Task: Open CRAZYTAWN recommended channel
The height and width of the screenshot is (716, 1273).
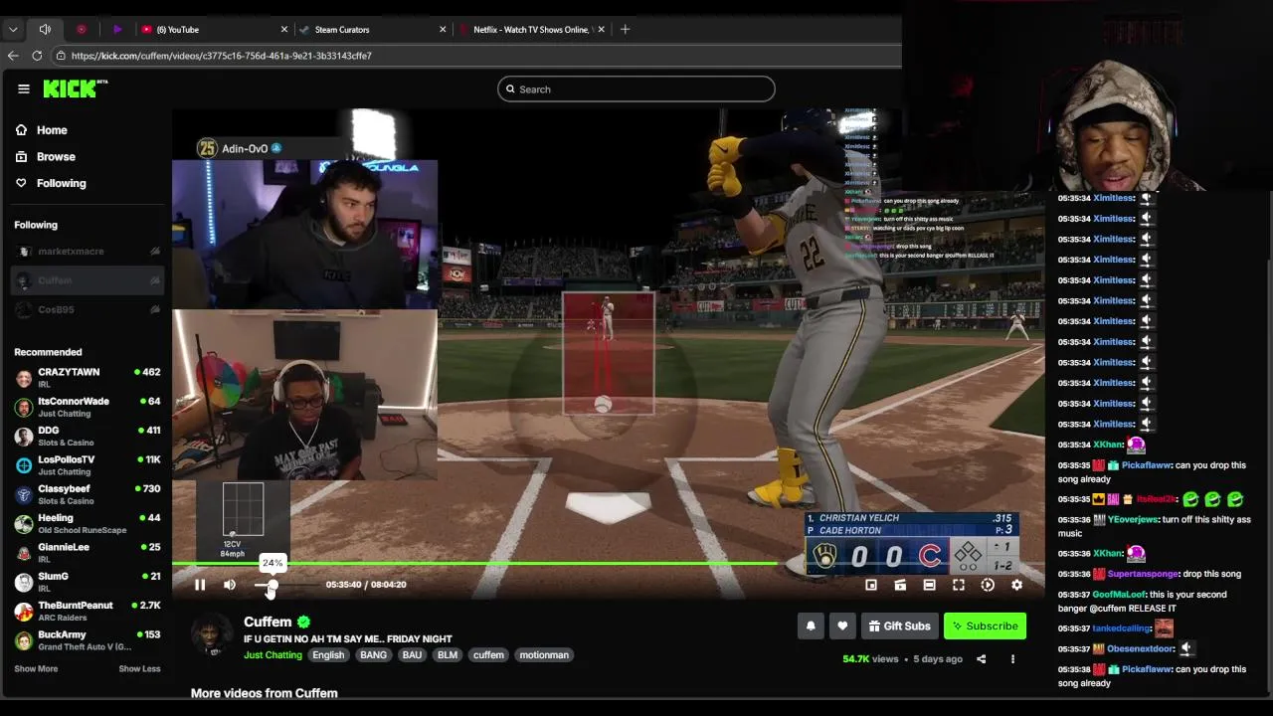Action: click(88, 378)
